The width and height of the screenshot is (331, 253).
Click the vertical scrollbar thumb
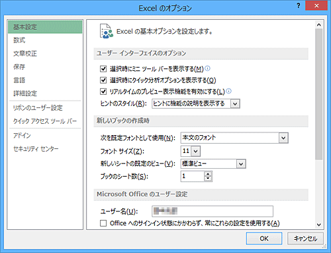point(319,94)
